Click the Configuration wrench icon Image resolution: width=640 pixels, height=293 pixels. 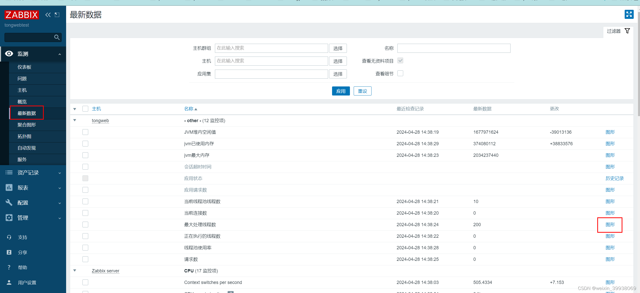9,203
